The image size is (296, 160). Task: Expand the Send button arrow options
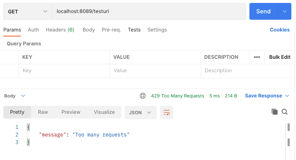coord(285,11)
